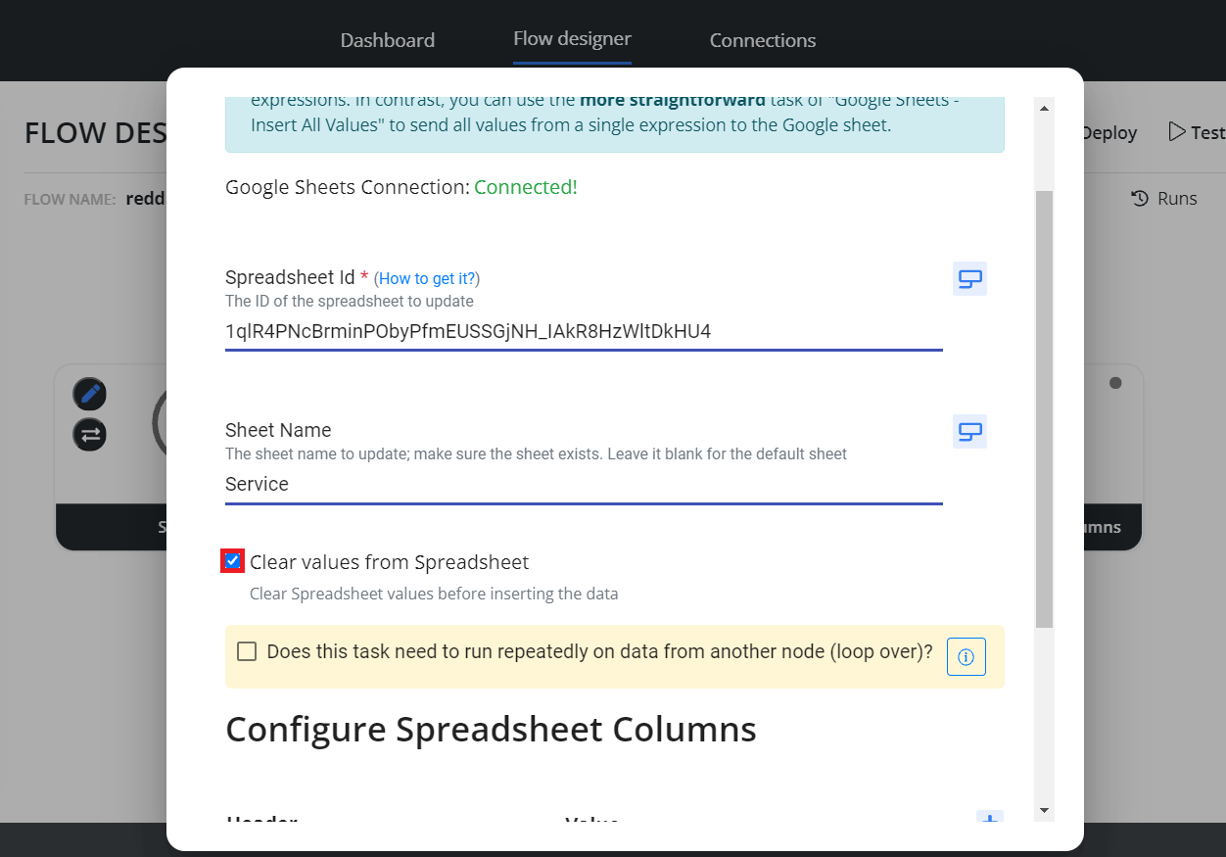Click the scrollbar down arrow in dialog
The image size is (1226, 857).
point(1044,810)
